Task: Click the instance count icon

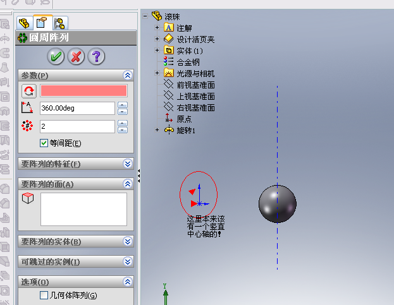Action: (x=27, y=126)
